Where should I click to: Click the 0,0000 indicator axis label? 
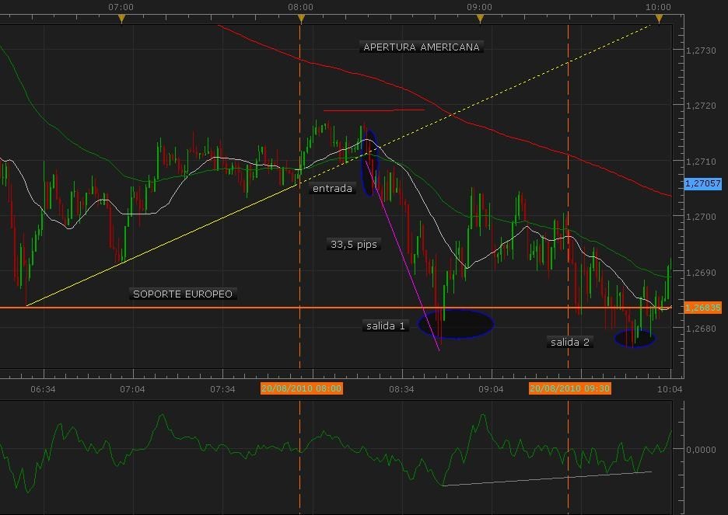point(701,450)
